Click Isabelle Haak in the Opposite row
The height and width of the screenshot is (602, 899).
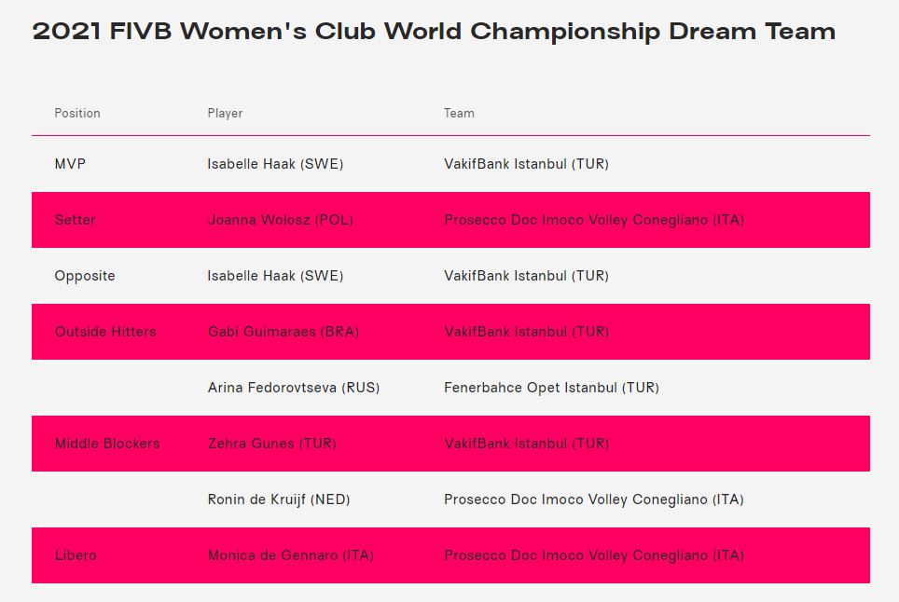coord(275,276)
